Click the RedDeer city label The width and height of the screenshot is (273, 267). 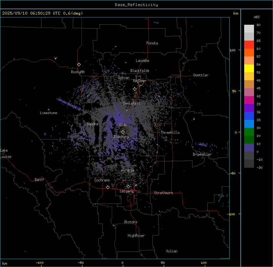tap(139, 81)
